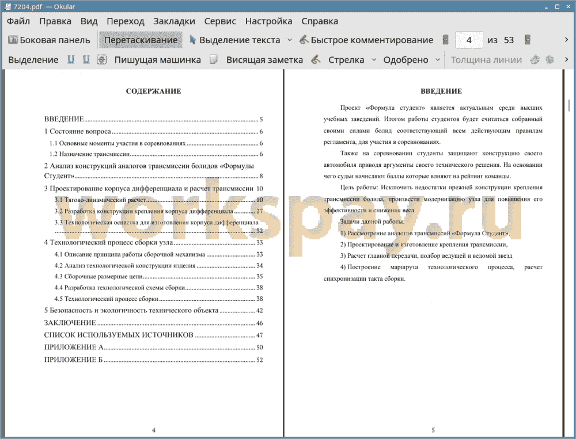576x439 pixels.
Task: Click entry 4.1 Описание принципа работы
Action: [159, 254]
